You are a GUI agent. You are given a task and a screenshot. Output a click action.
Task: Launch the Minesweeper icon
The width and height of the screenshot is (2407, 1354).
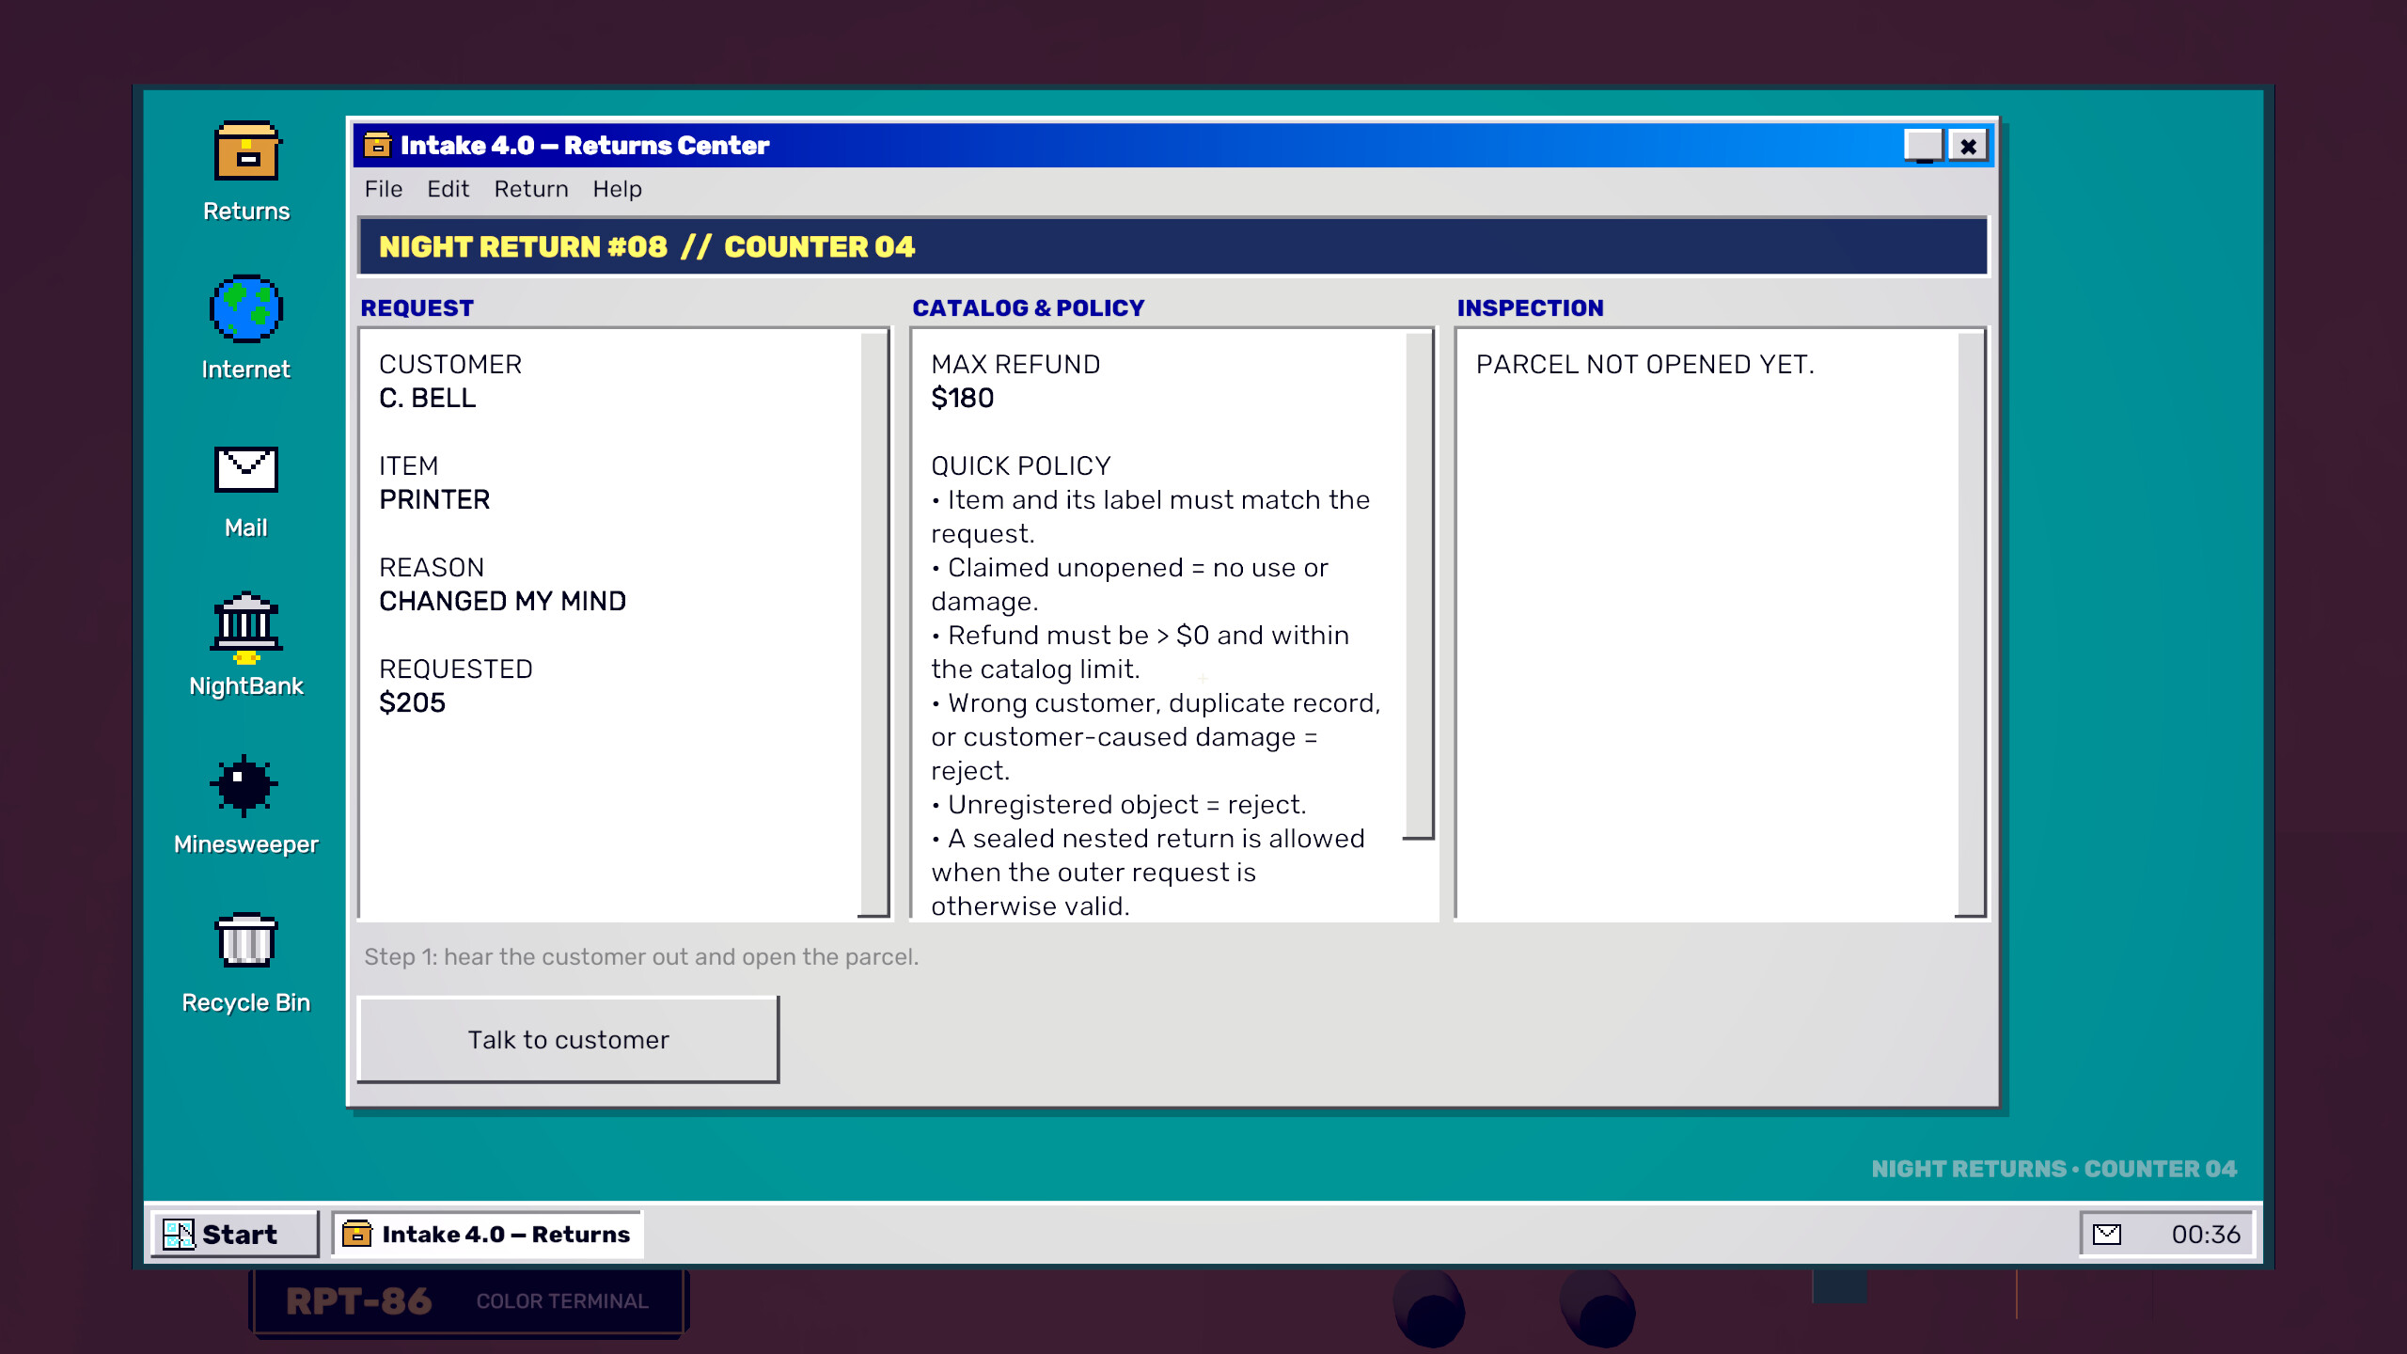point(245,805)
